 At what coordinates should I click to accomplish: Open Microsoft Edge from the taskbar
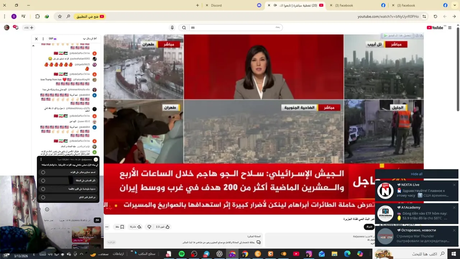coord(347,254)
